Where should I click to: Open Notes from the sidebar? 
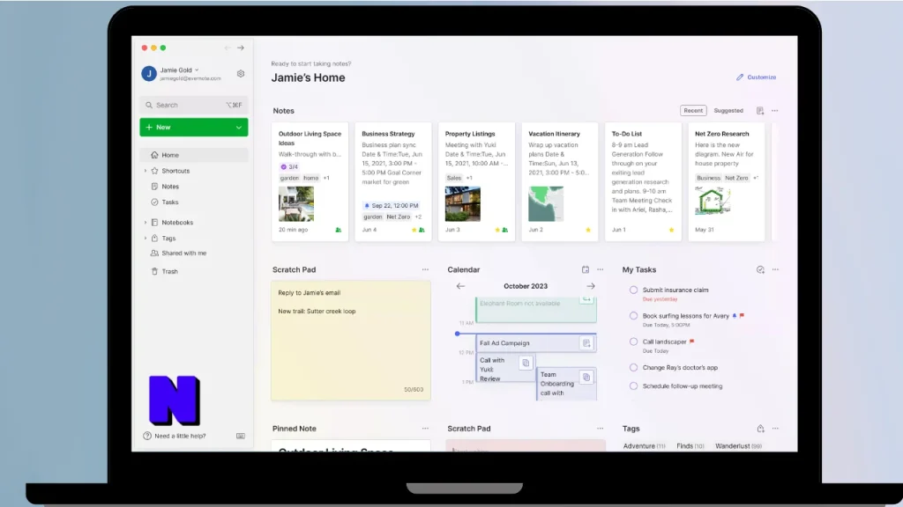(170, 187)
